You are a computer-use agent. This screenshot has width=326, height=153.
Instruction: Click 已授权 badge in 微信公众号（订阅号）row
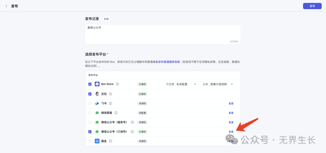tap(142, 132)
